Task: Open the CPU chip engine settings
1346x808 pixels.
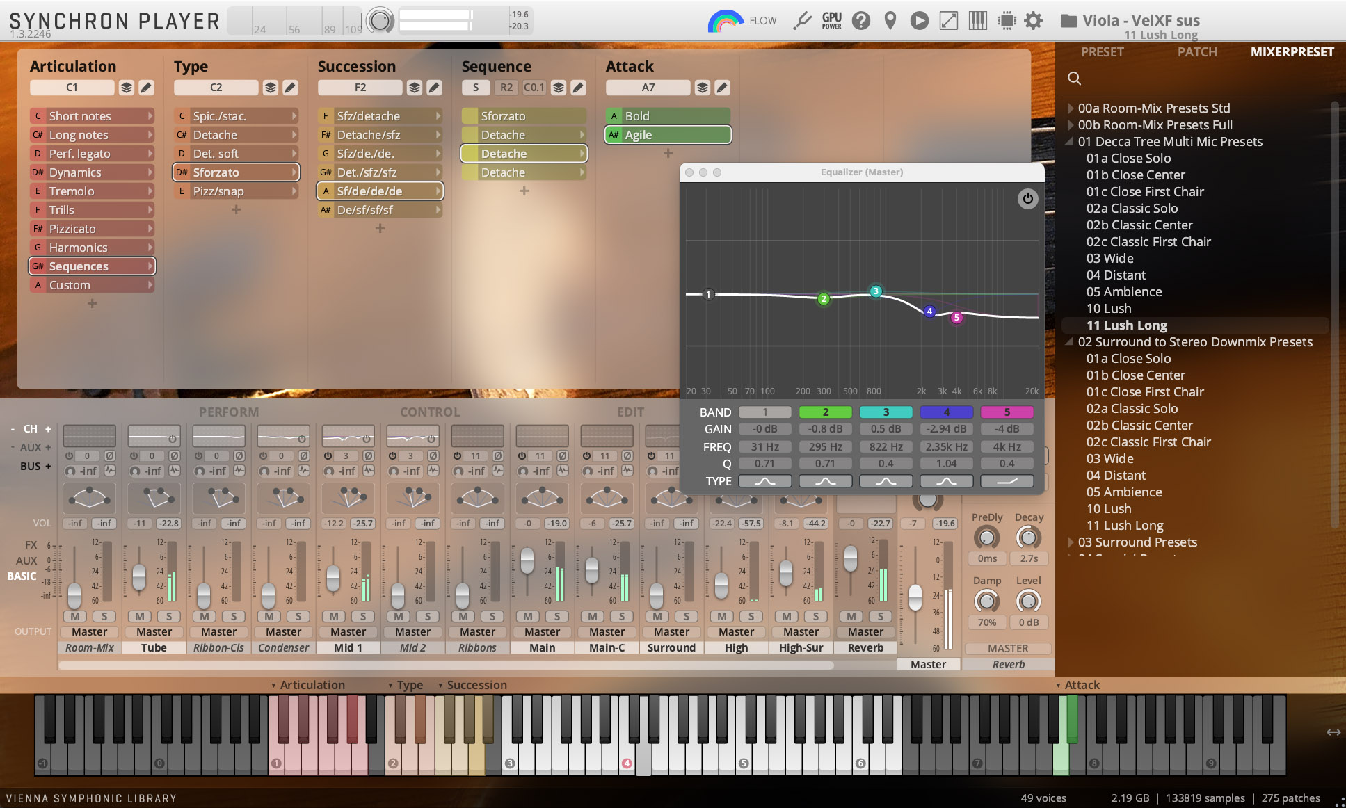Action: point(1006,20)
